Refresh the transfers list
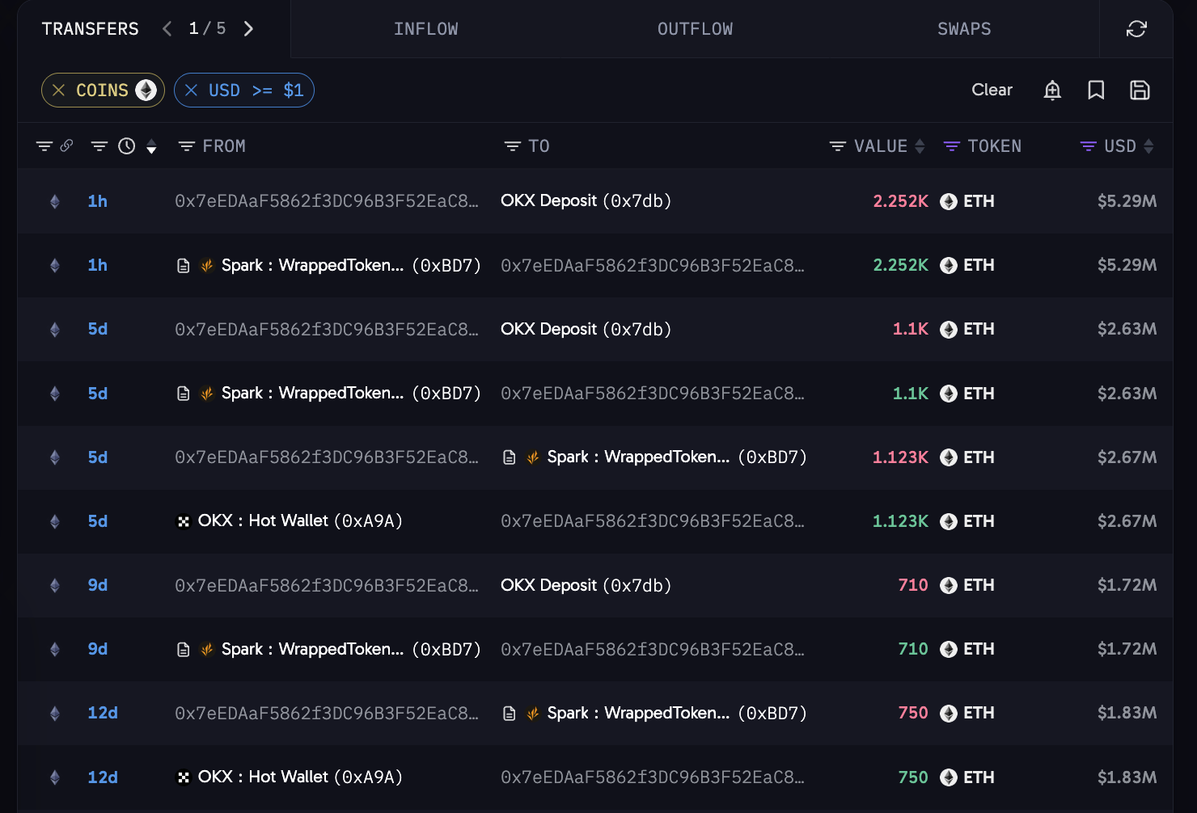This screenshot has height=813, width=1197. [1136, 29]
